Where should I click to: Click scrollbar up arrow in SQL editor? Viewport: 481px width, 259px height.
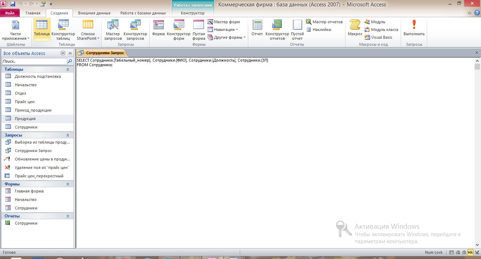click(477, 61)
